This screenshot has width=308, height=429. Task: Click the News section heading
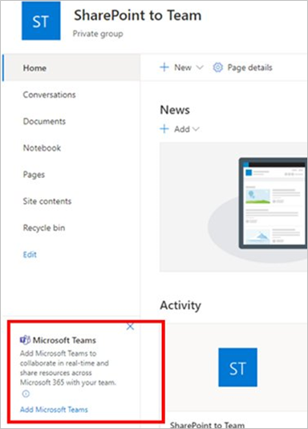[x=175, y=110]
